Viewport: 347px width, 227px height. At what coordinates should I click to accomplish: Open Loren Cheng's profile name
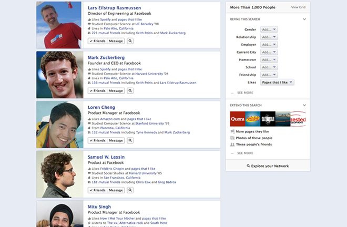click(x=101, y=107)
